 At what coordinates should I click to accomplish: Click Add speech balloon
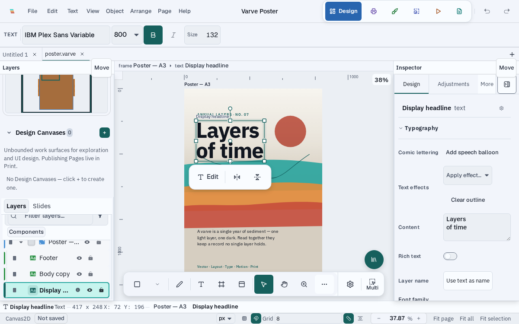point(472,152)
